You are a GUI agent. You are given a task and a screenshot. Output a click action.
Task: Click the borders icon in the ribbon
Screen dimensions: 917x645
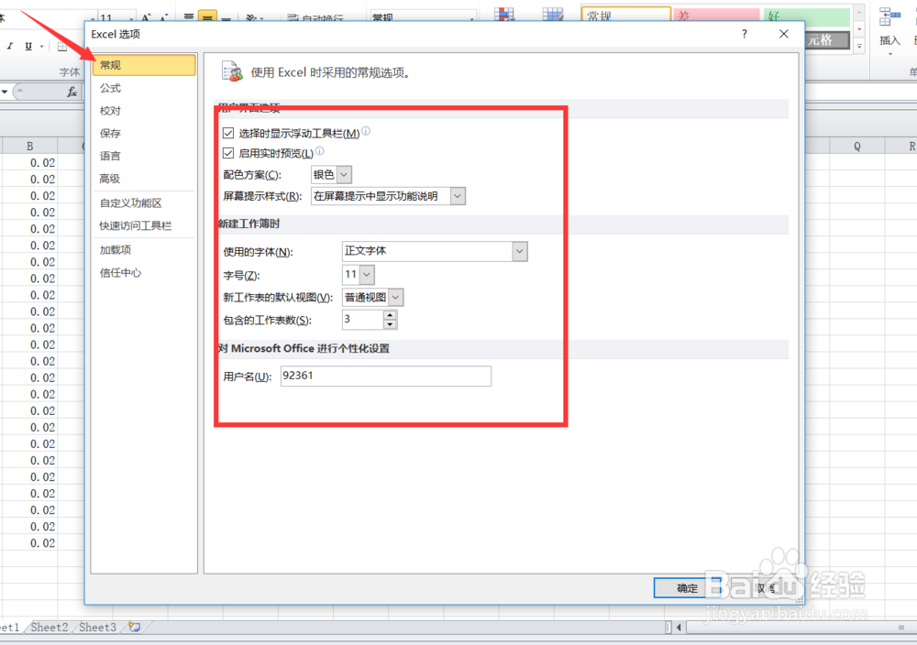(62, 47)
